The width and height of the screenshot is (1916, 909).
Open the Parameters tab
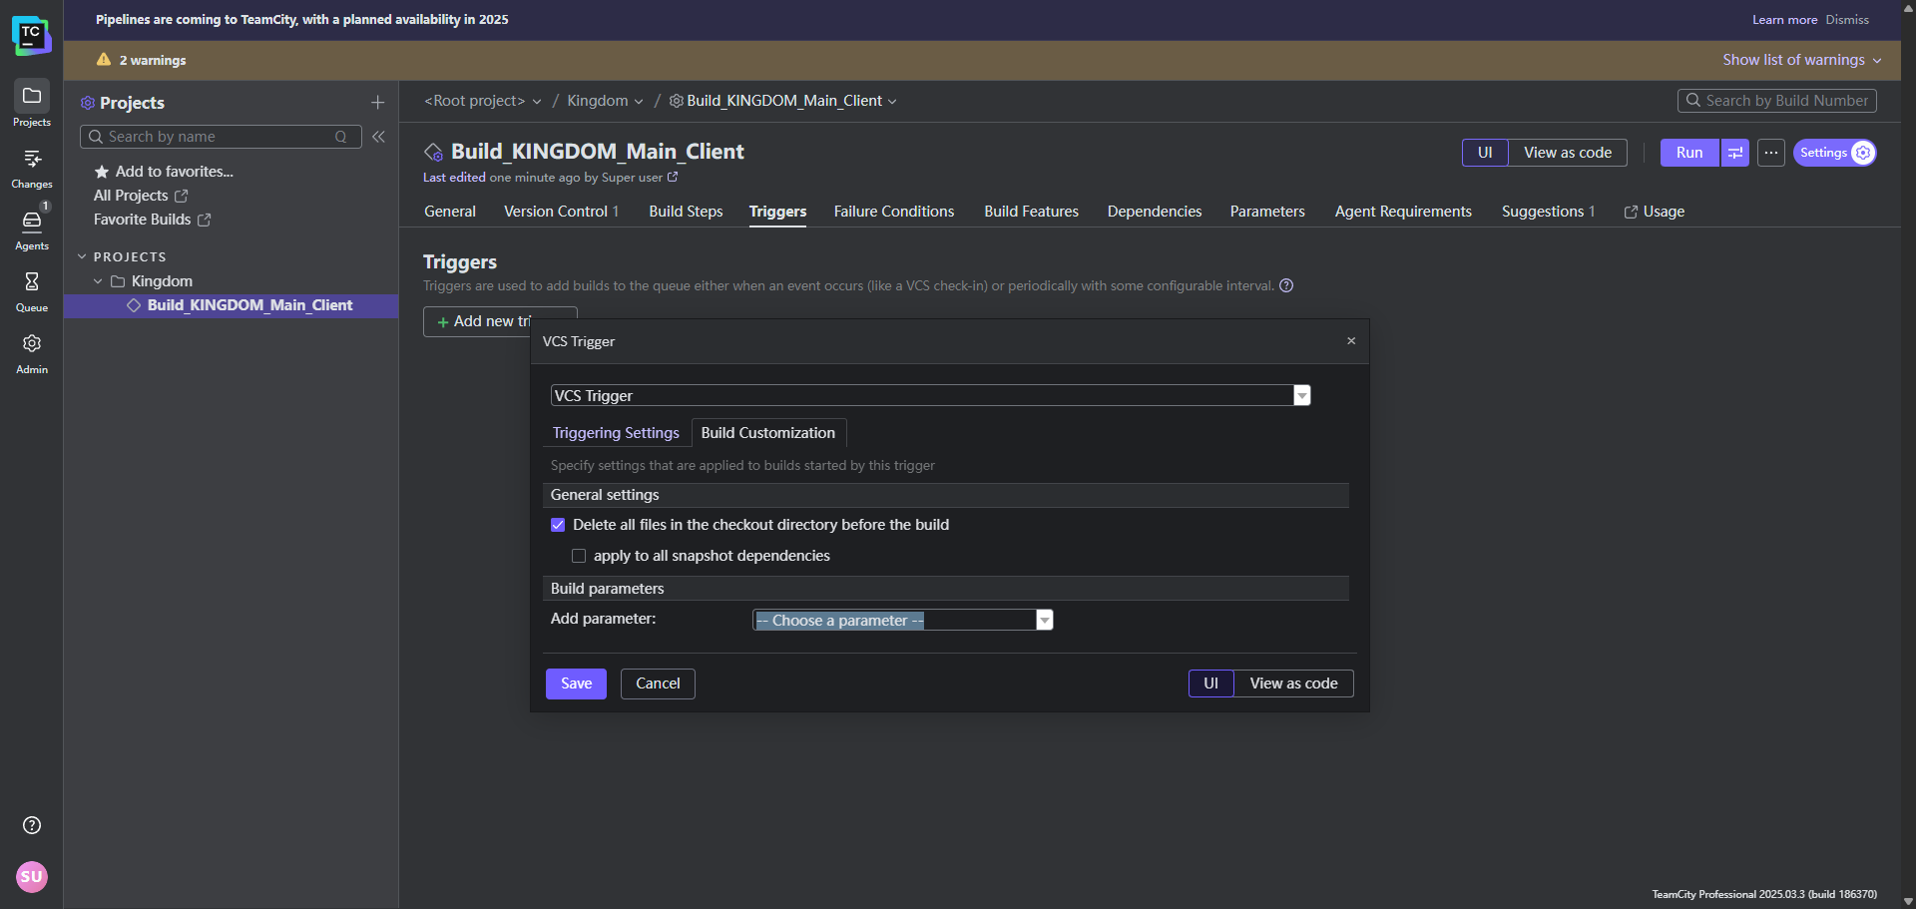(x=1267, y=212)
